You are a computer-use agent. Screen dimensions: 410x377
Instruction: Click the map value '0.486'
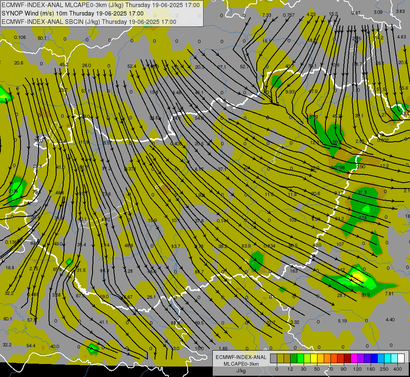[x=33, y=295]
